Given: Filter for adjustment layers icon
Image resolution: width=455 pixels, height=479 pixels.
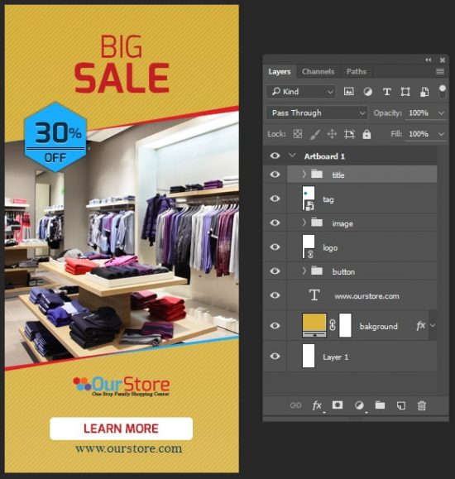Looking at the screenshot, I should click(367, 92).
